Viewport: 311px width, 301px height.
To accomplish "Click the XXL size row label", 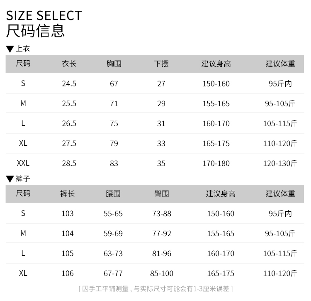I will pos(23,163).
